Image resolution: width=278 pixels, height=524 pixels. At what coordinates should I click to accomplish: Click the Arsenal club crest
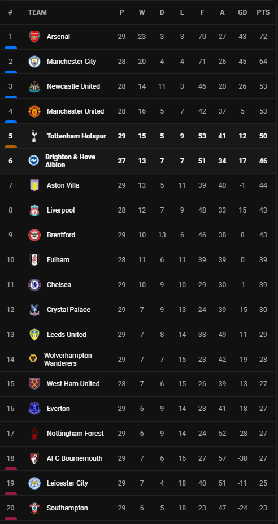pos(34,37)
